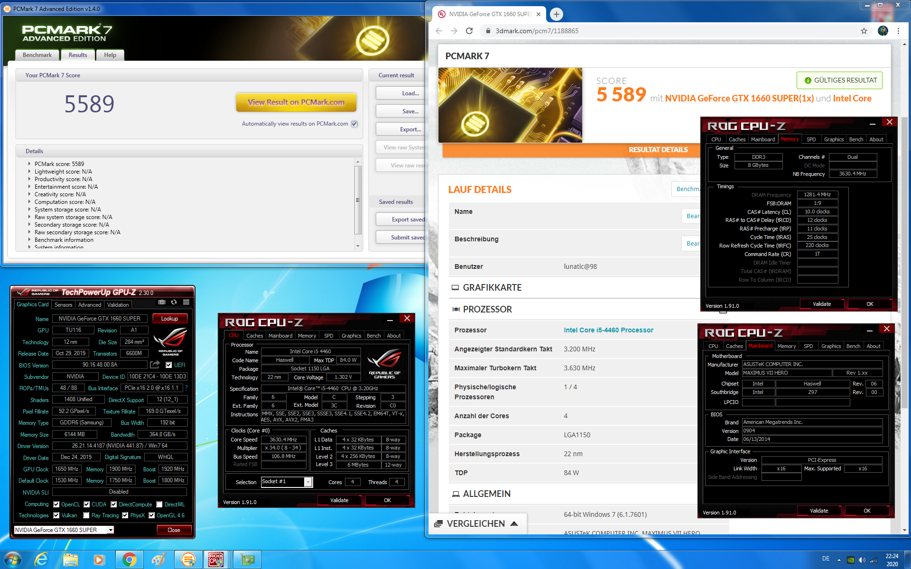This screenshot has width=911, height=569.
Task: Click View Result on PCMark.com button
Action: coord(296,102)
